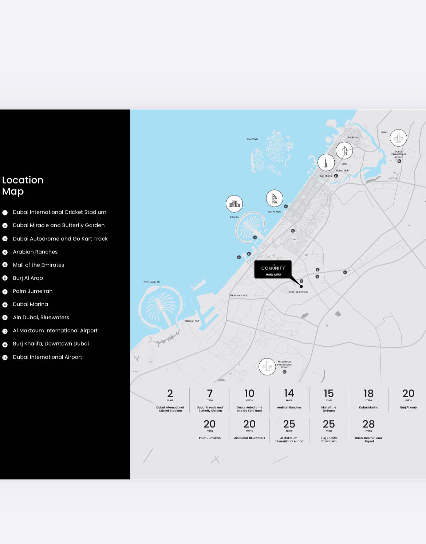Click the 2 mins Cricket Stadium tile

[x=170, y=400]
